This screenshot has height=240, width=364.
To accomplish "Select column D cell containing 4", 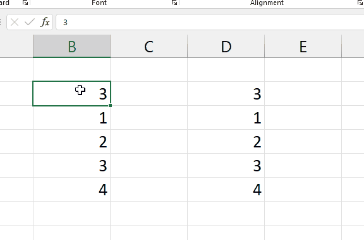I will [x=226, y=190].
